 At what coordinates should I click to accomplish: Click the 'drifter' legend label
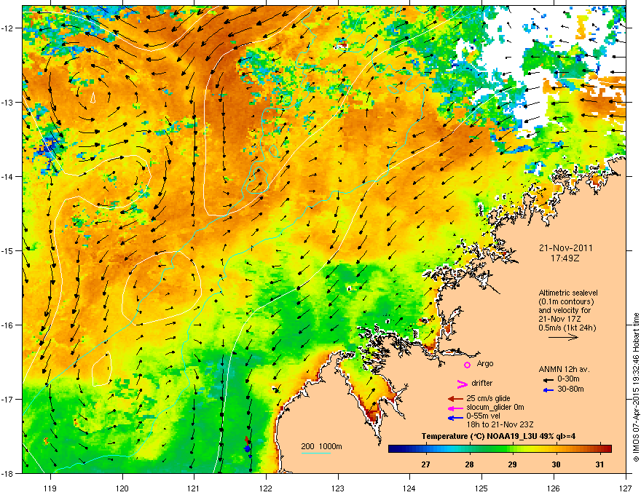click(x=481, y=383)
